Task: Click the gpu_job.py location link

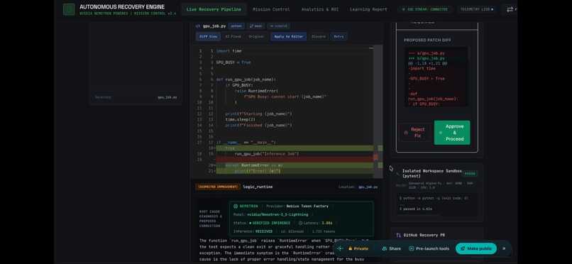Action: (368, 187)
